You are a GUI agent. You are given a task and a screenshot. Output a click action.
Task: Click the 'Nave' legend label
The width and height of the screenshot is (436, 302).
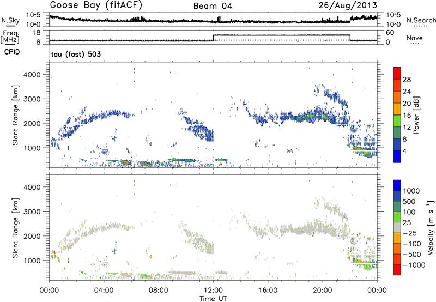415,38
